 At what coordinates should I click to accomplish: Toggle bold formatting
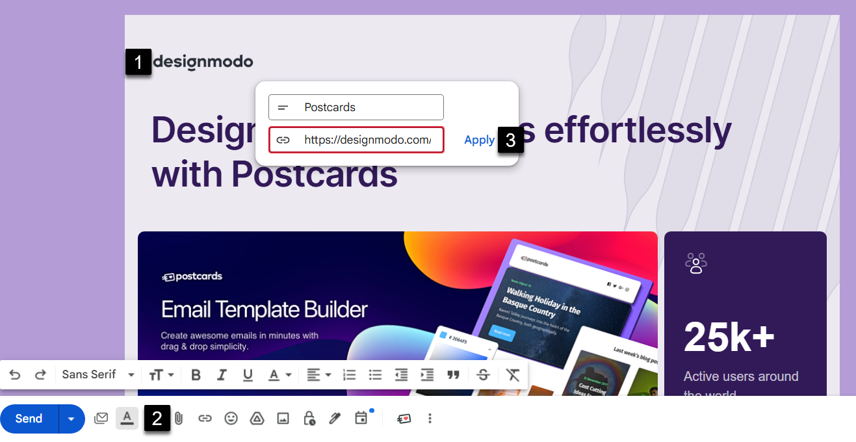(x=196, y=375)
